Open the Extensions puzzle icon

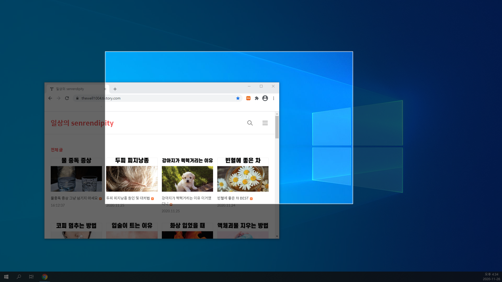[257, 98]
